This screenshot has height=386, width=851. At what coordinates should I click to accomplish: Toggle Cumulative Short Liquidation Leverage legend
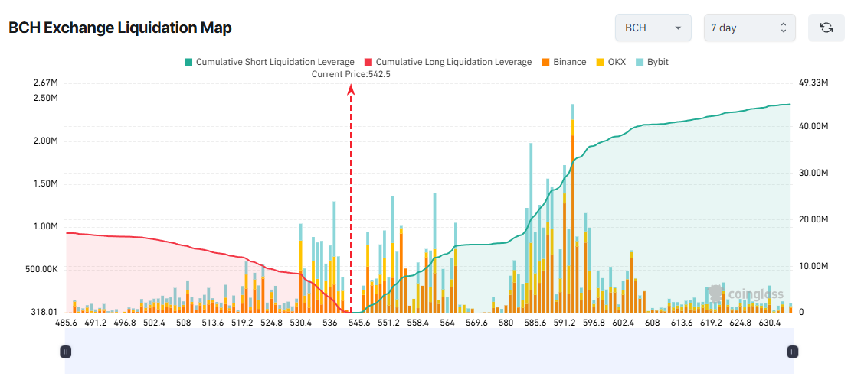pyautogui.click(x=275, y=62)
